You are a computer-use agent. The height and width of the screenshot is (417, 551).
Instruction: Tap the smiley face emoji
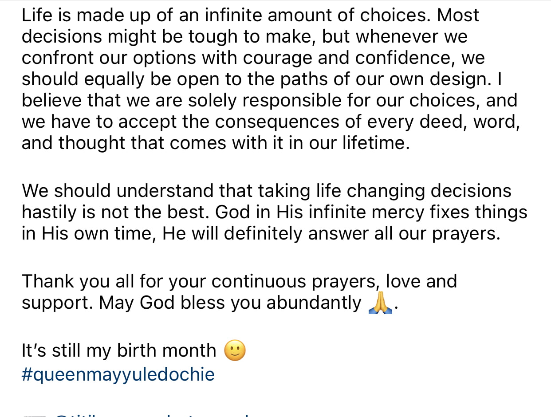(x=235, y=351)
